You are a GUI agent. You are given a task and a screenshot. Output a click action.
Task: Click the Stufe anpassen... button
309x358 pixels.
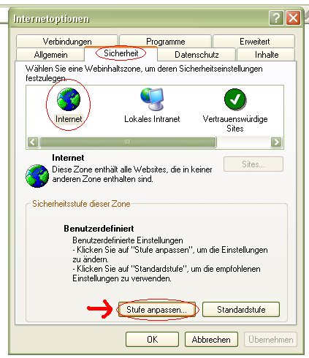point(157,310)
